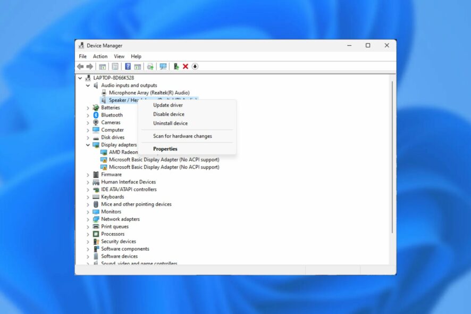The height and width of the screenshot is (314, 471).
Task: Click the Forward arrow toolbar icon
Action: (89, 67)
